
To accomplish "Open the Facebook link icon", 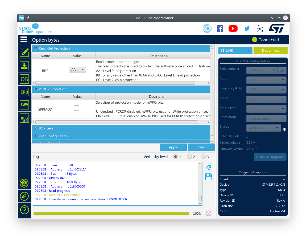I will [x=220, y=29].
